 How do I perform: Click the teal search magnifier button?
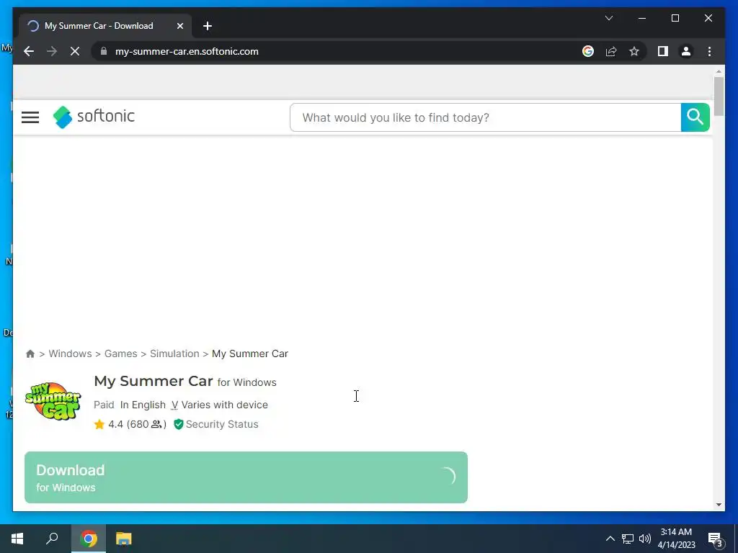(695, 117)
